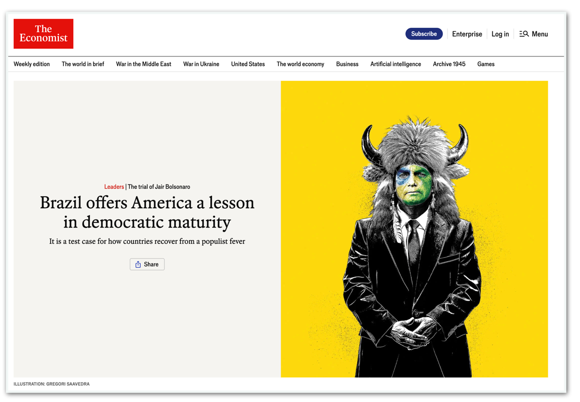Click the Brazil offers America headline
Image resolution: width=580 pixels, height=402 pixels.
click(147, 212)
